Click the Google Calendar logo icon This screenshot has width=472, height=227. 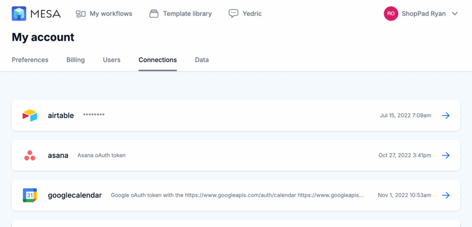30,195
